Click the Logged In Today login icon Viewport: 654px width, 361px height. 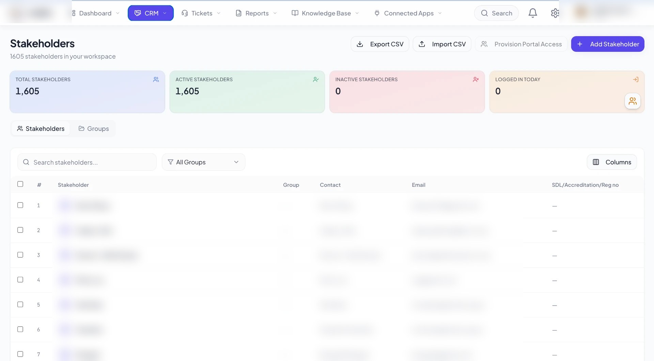pyautogui.click(x=636, y=79)
